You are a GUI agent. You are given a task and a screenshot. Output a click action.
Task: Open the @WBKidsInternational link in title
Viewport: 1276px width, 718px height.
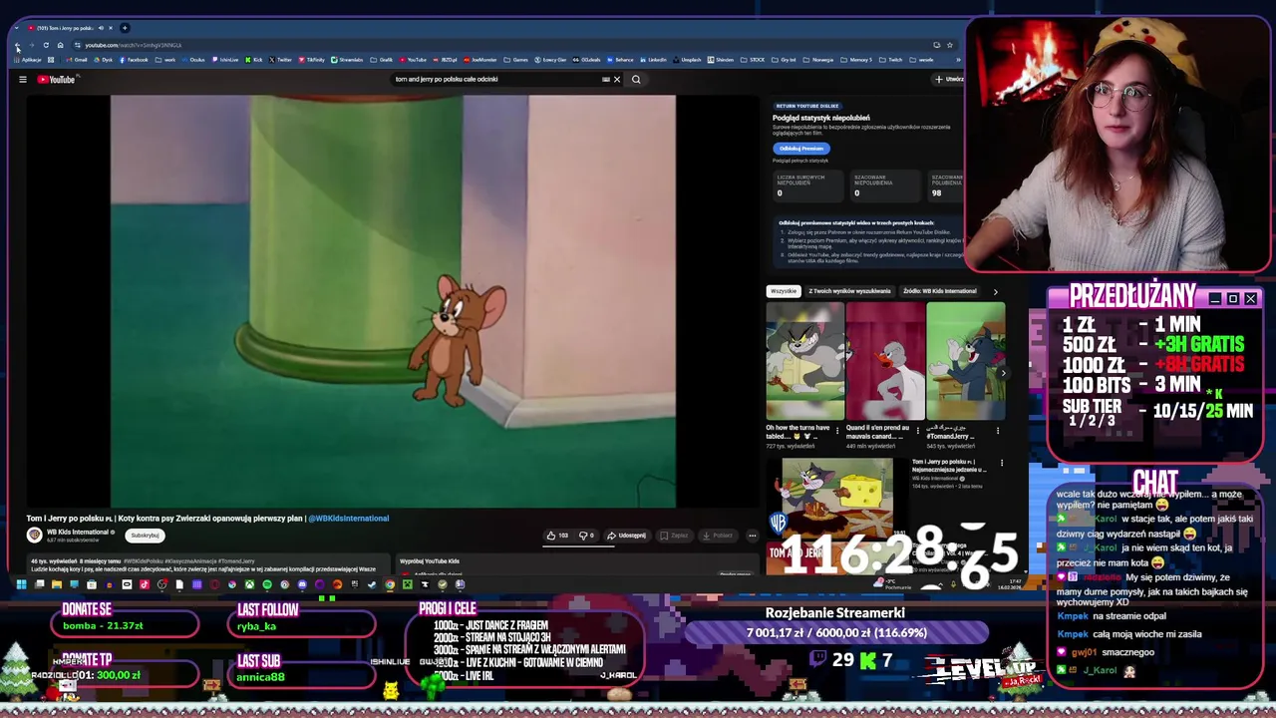tap(349, 519)
